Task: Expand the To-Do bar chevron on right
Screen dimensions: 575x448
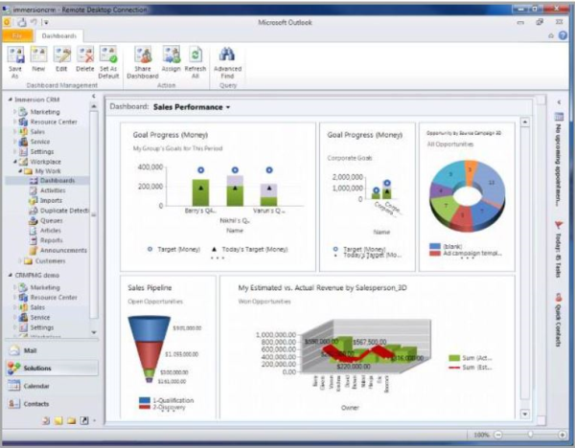Action: [559, 102]
